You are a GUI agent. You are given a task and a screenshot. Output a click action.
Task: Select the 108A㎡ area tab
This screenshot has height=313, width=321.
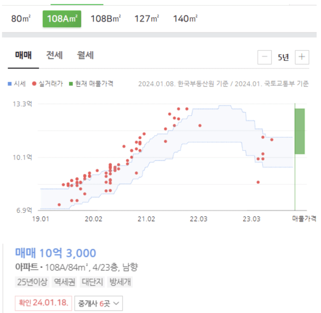pos(62,19)
